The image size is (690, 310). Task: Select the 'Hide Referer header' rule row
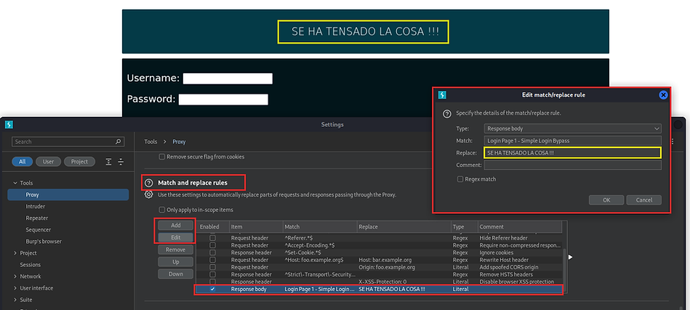pos(379,238)
